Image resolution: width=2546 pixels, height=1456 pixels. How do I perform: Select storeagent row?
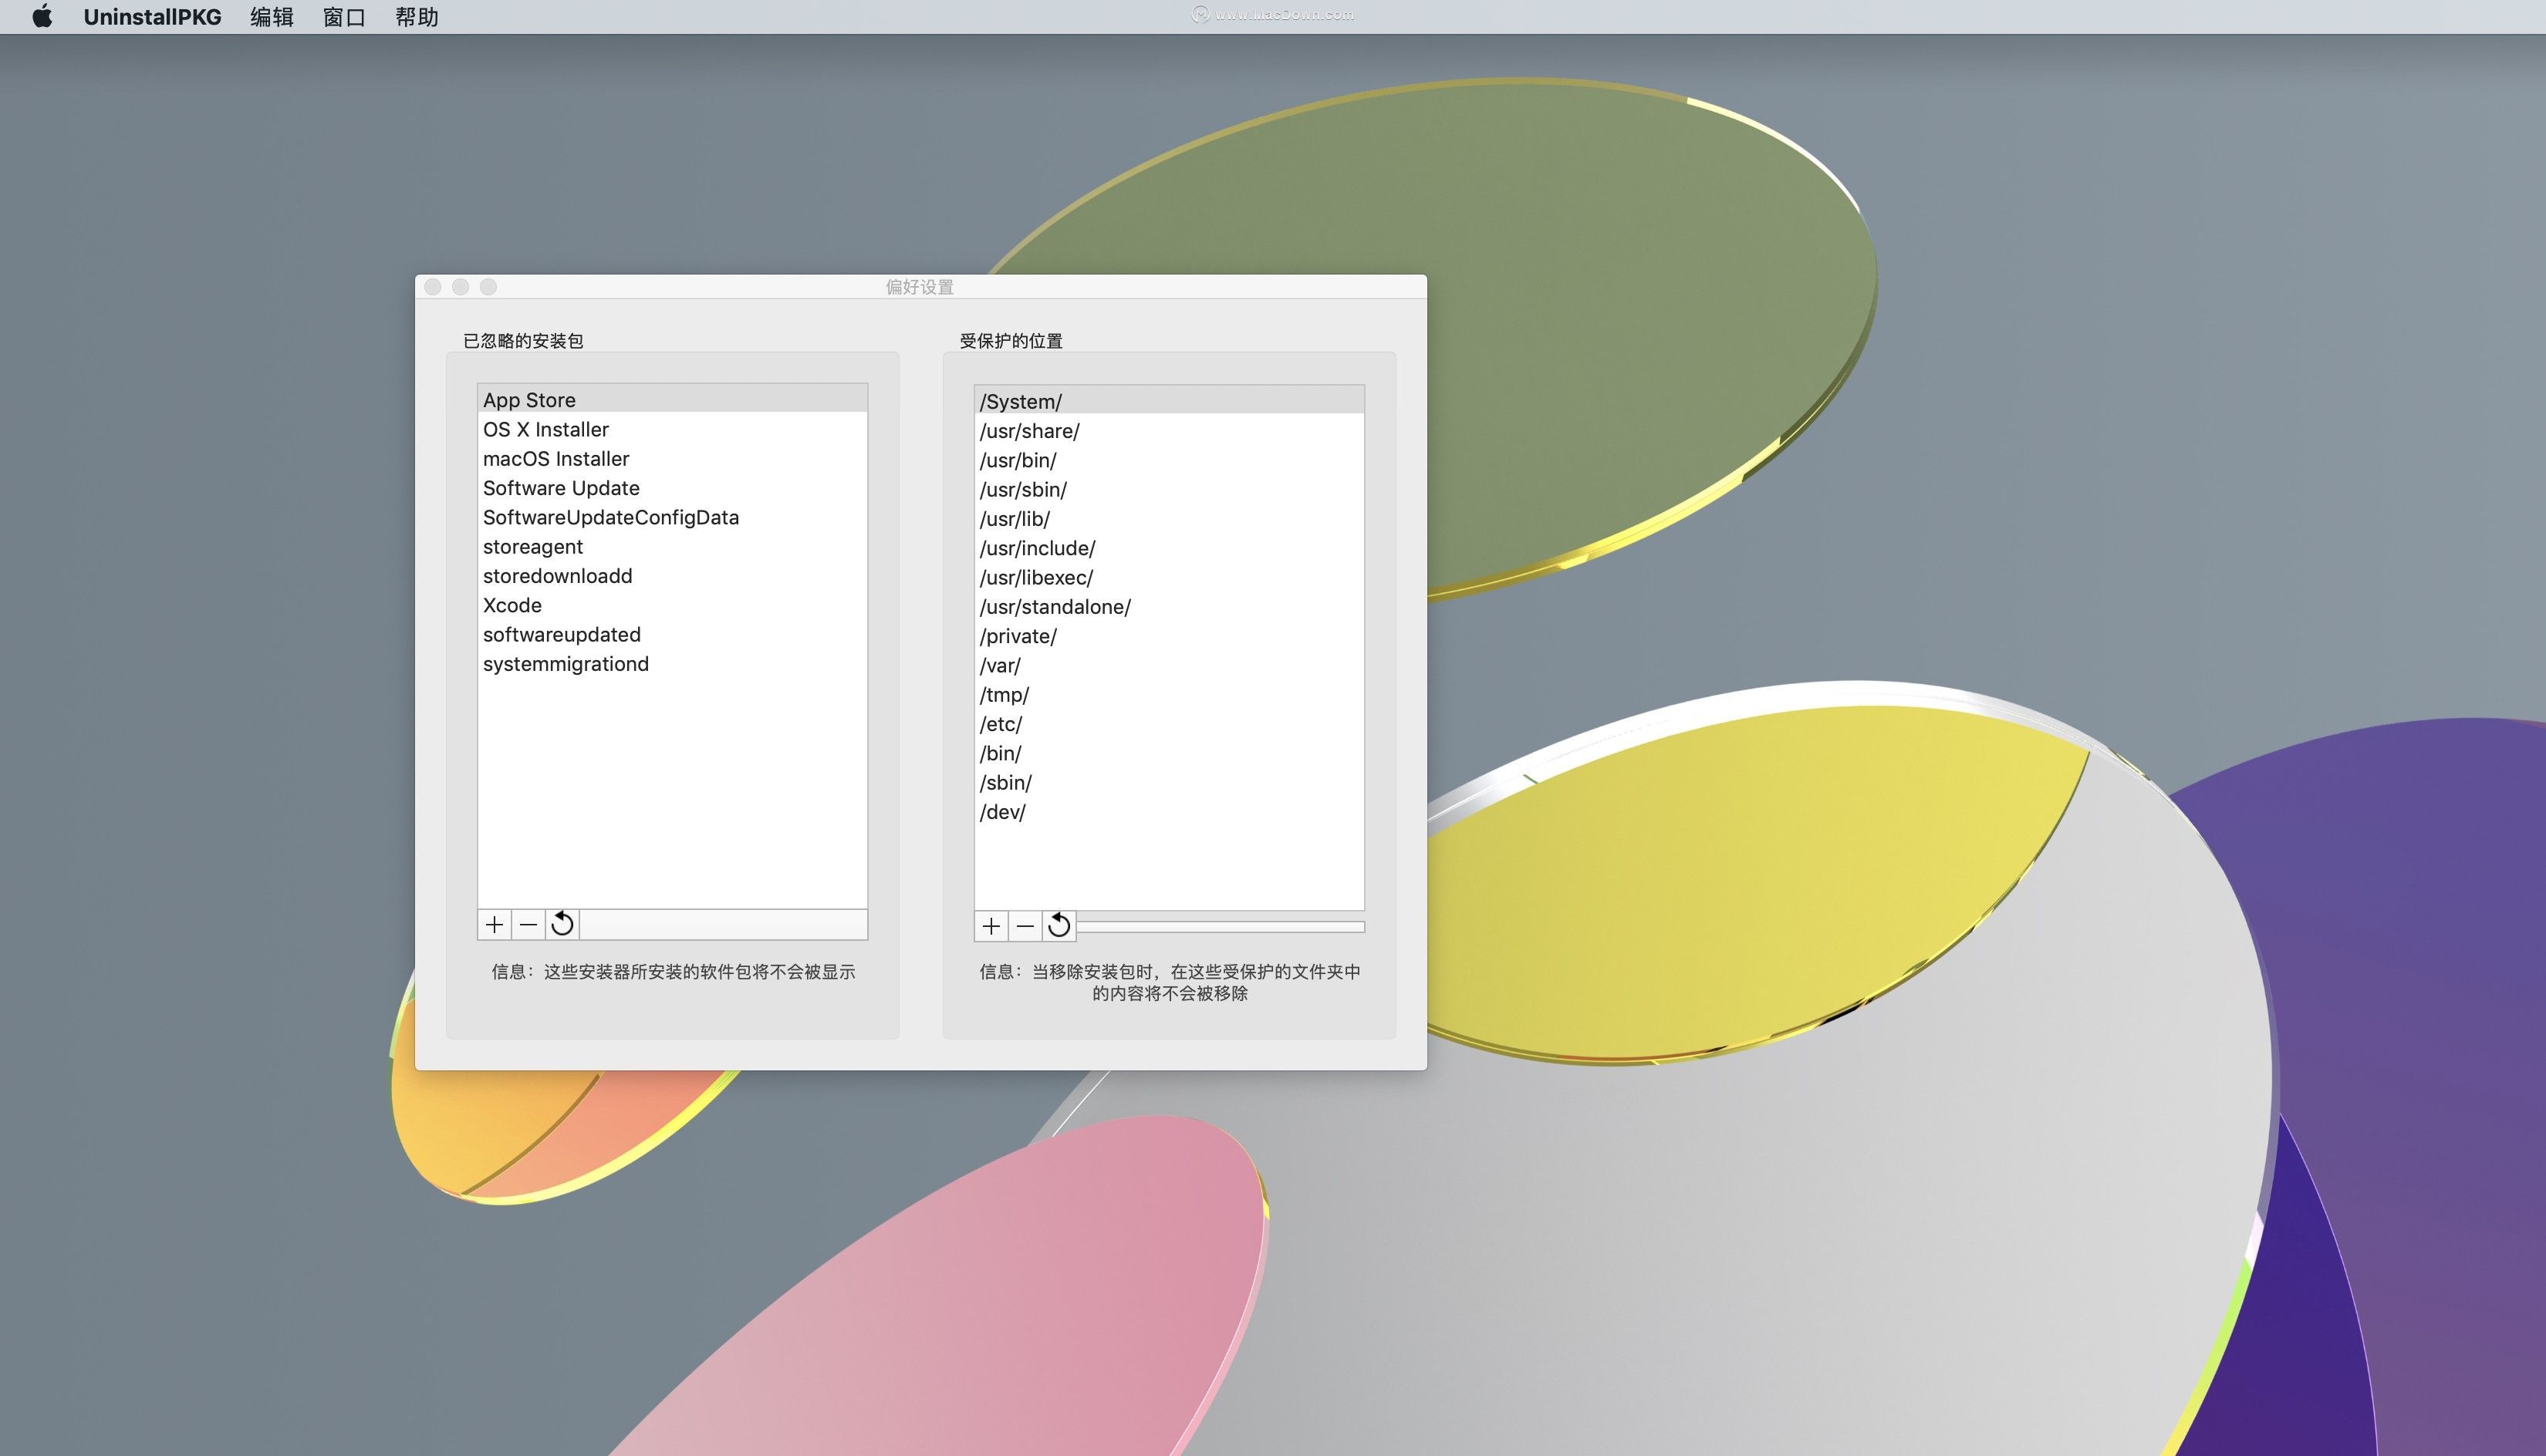click(x=672, y=547)
